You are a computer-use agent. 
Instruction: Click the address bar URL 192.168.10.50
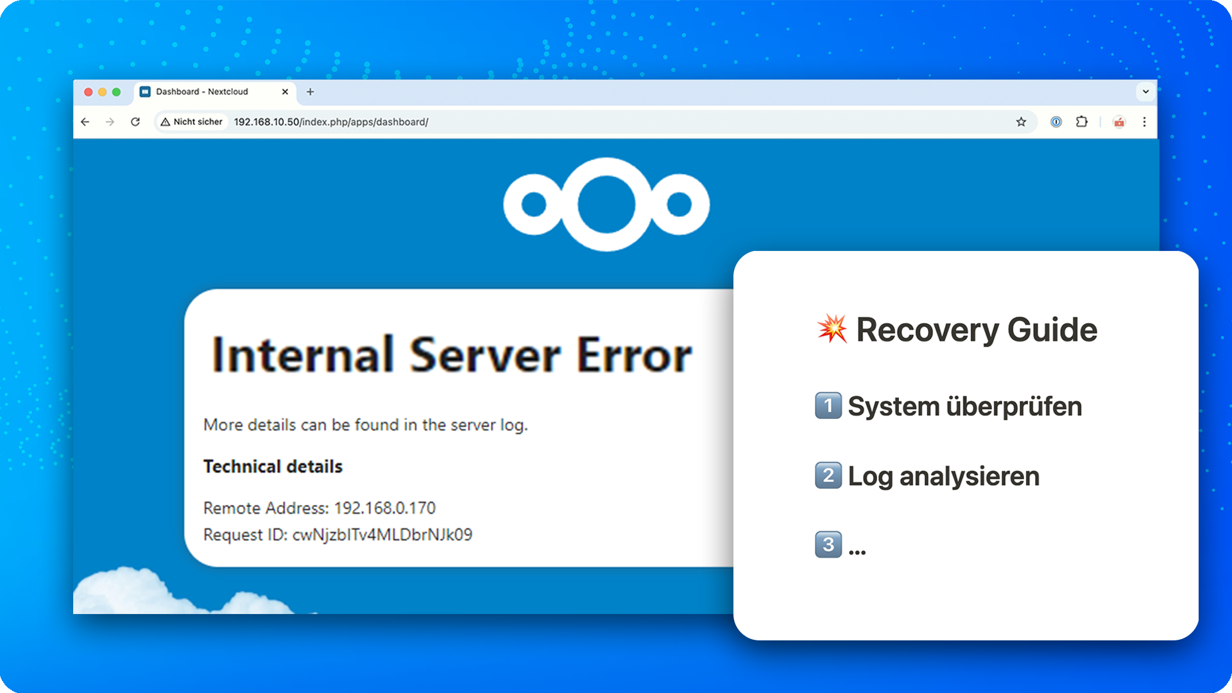click(x=331, y=122)
